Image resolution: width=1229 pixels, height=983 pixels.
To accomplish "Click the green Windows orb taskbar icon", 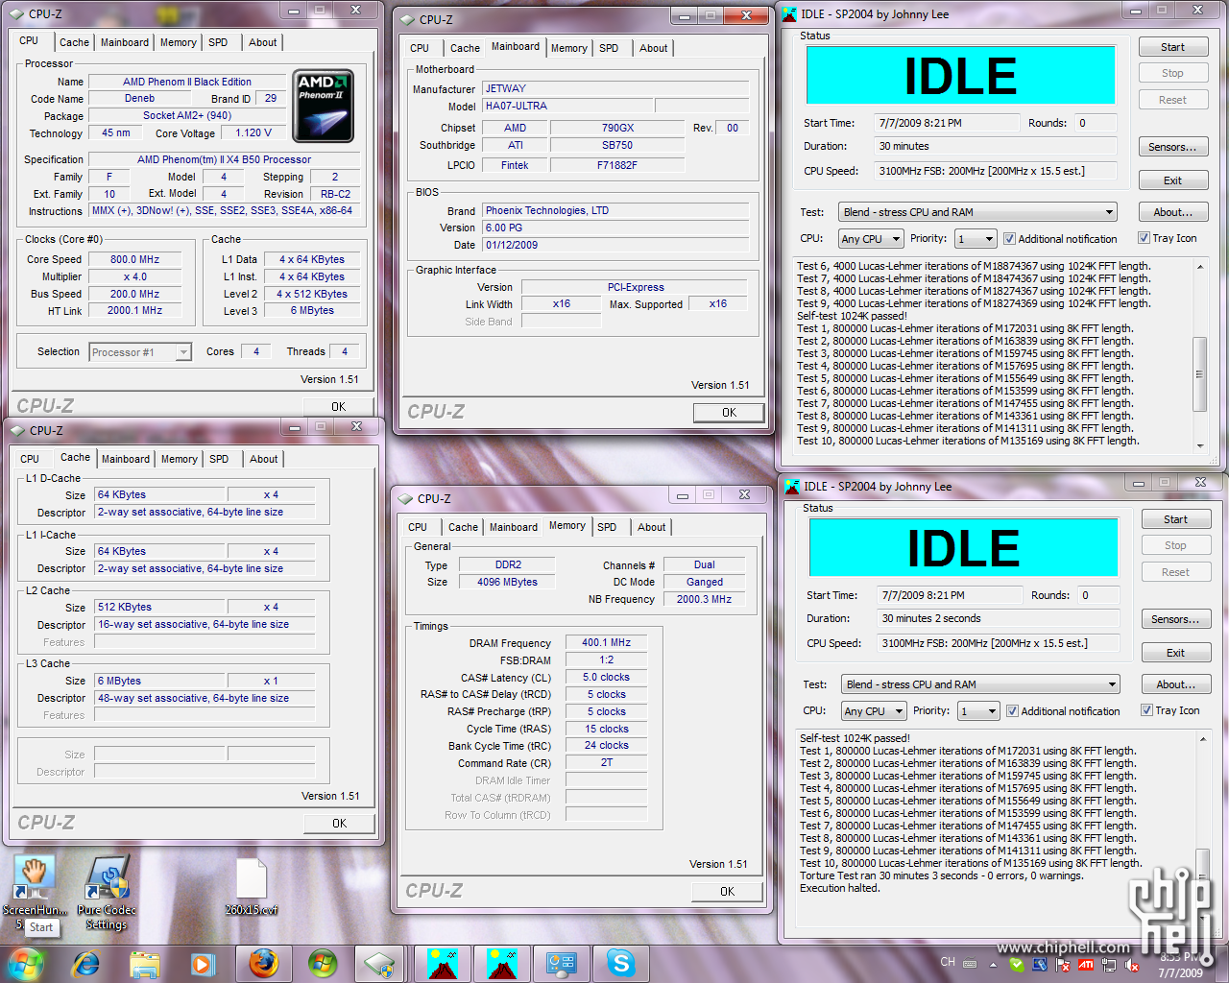I will click(323, 963).
